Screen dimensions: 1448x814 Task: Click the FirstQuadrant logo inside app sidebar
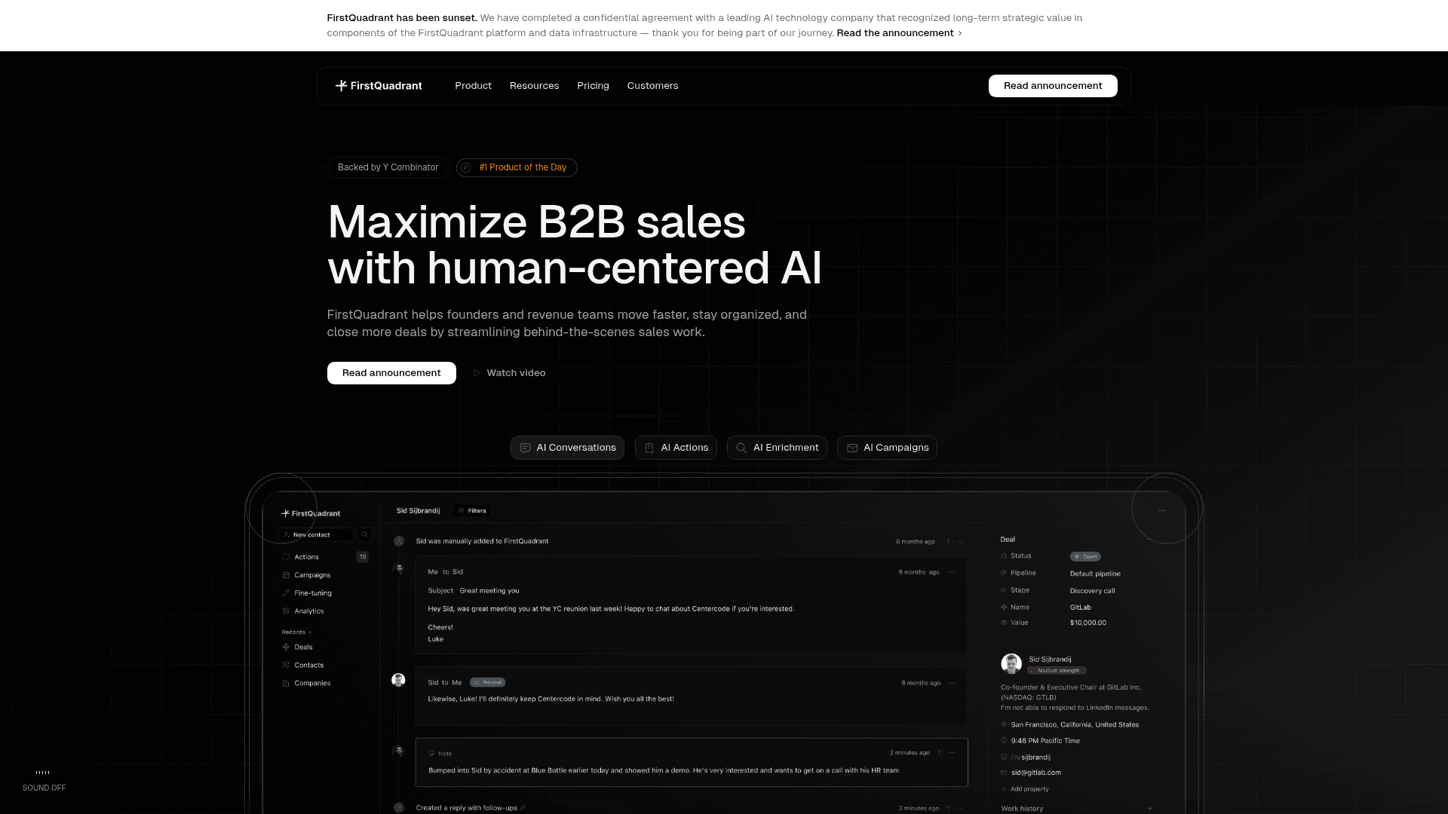pos(311,514)
